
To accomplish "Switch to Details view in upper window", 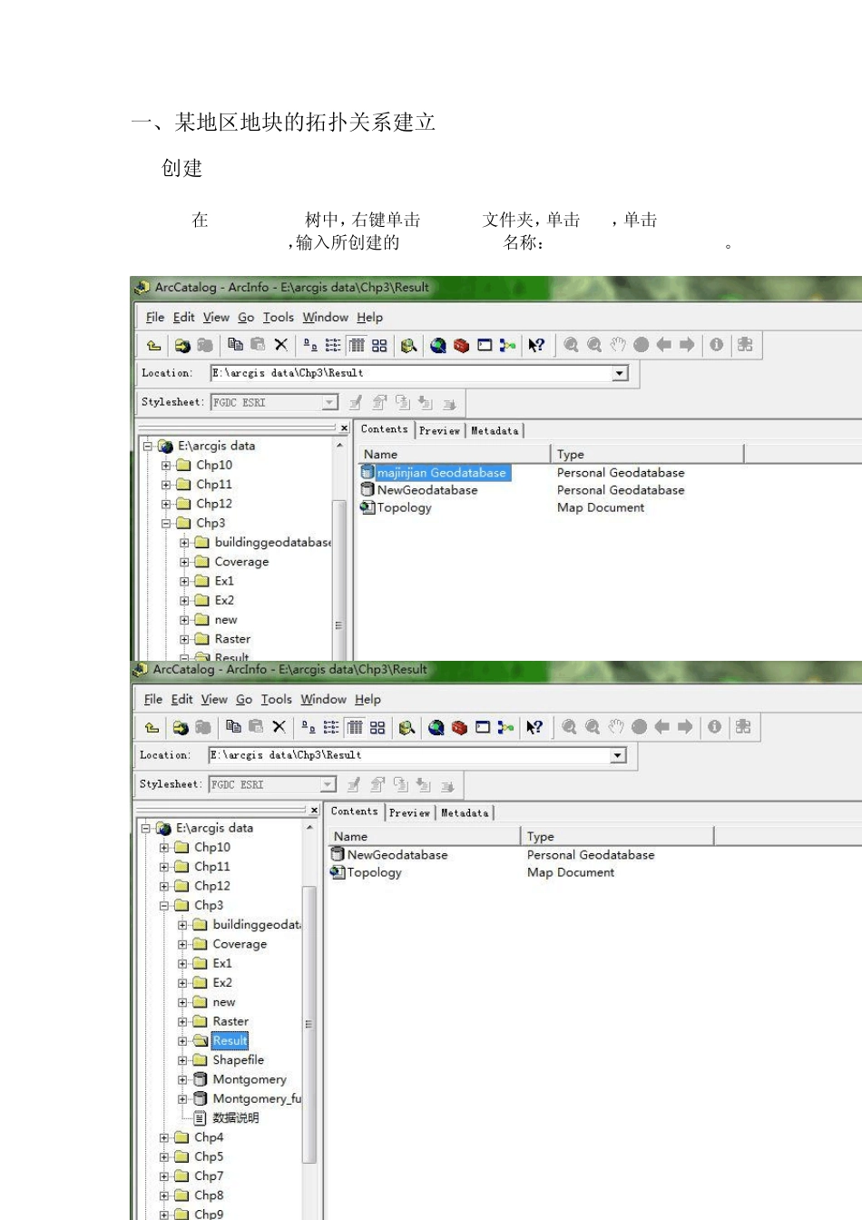I will coord(357,345).
